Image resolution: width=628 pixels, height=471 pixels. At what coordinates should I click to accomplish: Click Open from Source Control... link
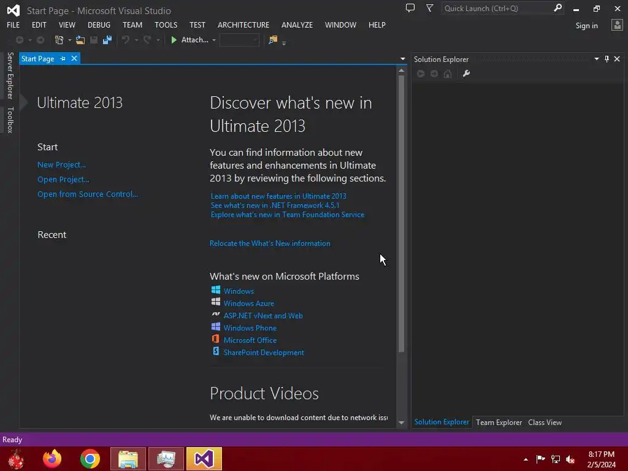[87, 194]
